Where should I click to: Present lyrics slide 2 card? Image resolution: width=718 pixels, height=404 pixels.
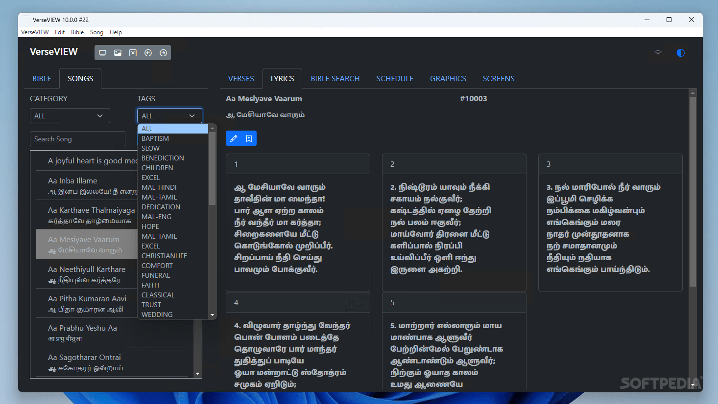coord(454,223)
